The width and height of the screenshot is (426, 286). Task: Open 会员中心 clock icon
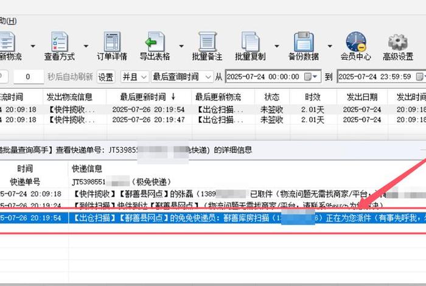pyautogui.click(x=356, y=41)
